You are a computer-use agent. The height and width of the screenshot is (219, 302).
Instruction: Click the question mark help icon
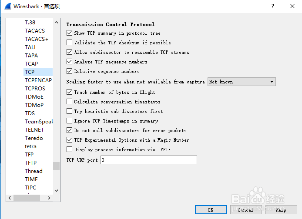tap(273, 6)
